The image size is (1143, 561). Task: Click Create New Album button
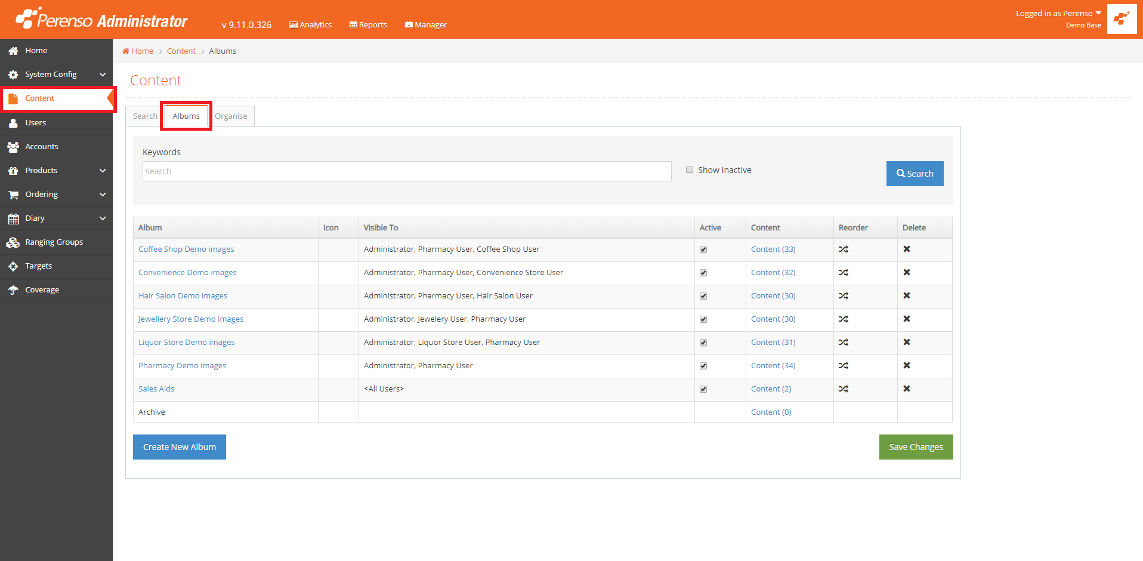click(x=180, y=447)
